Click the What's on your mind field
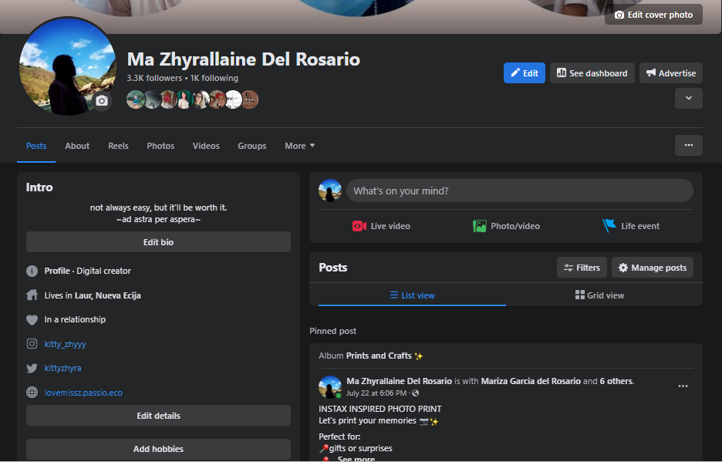Screen dimensions: 722x462 coord(519,191)
